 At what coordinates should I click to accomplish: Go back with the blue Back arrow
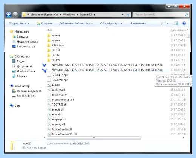pyautogui.click(x=9, y=15)
